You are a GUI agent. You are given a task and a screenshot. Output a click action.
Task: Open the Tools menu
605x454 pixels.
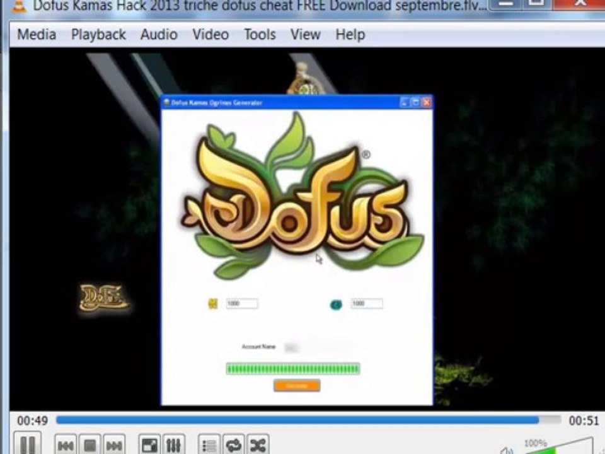click(x=260, y=34)
